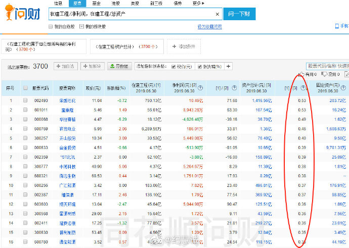Check the row checkbox for 000068

coord(25,119)
